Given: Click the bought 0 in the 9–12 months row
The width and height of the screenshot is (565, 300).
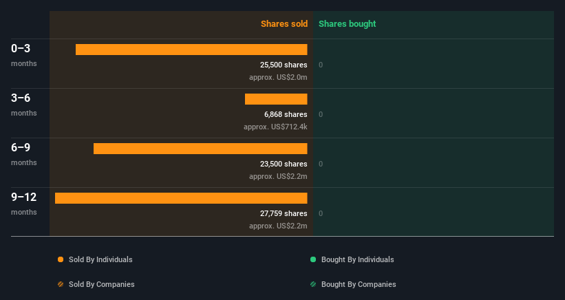Looking at the screenshot, I should [321, 213].
